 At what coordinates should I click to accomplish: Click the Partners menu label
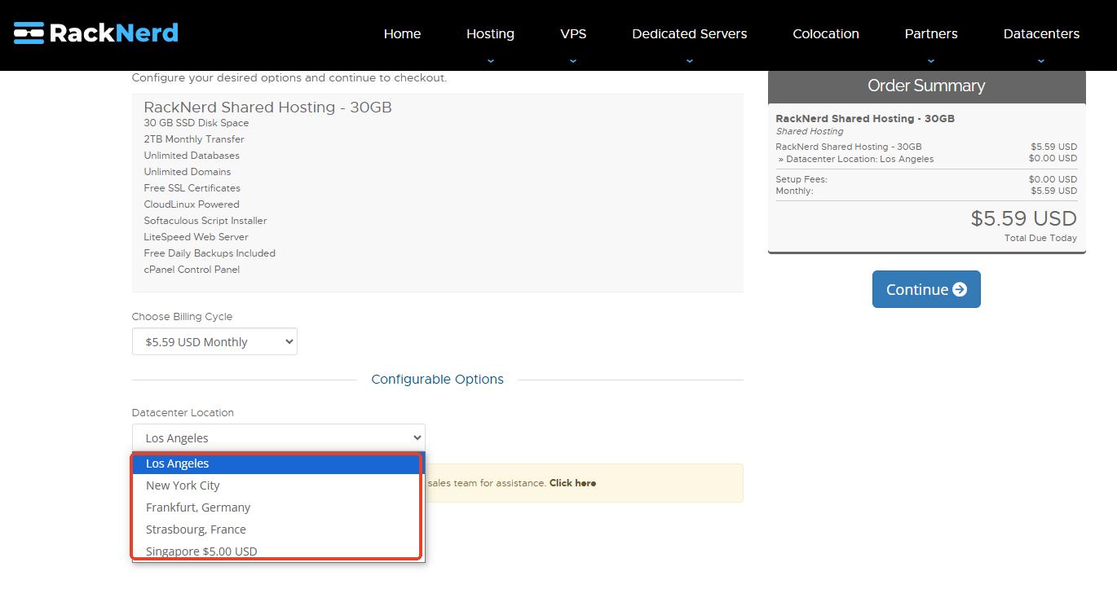point(931,33)
